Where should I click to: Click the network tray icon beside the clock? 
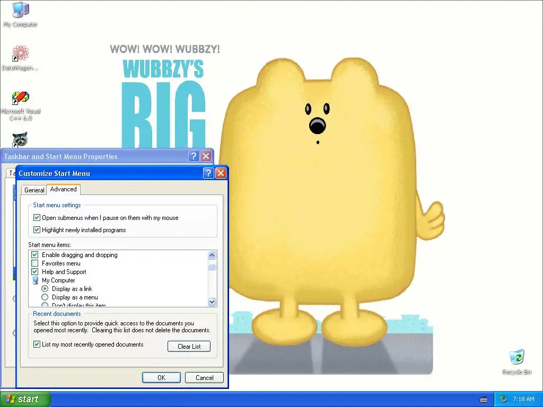point(504,399)
